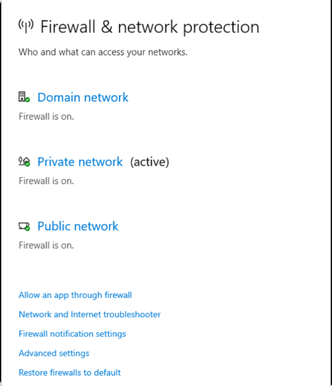Select Restore firewalls to default
332x386 pixels.
(70, 373)
